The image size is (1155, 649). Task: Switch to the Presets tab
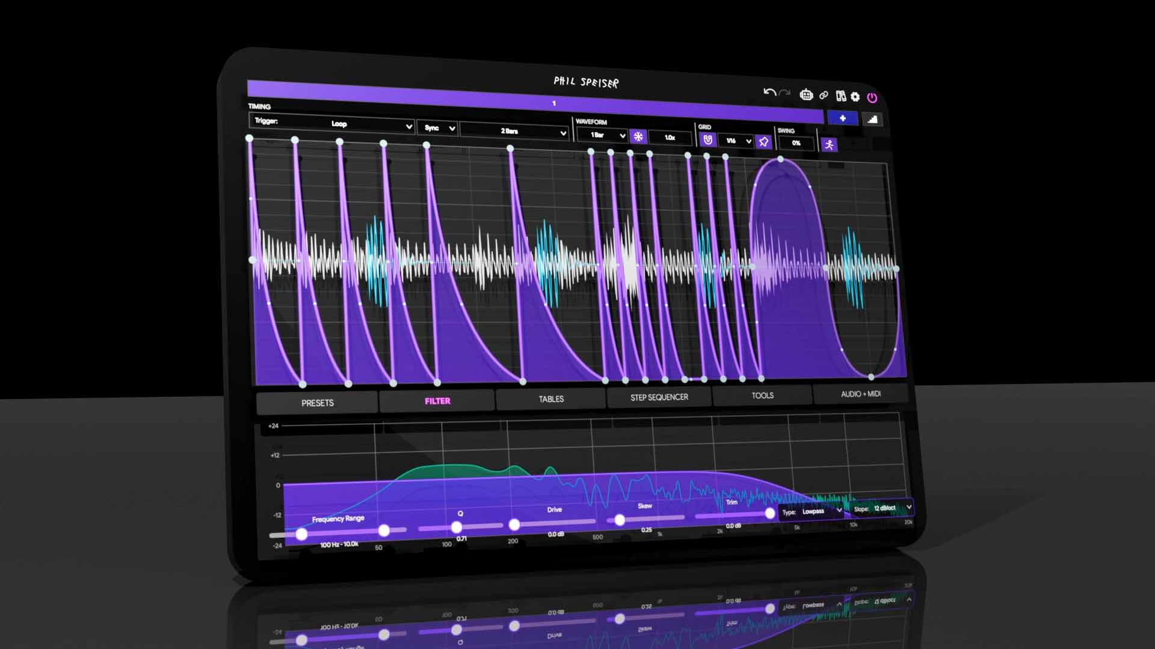coord(318,403)
